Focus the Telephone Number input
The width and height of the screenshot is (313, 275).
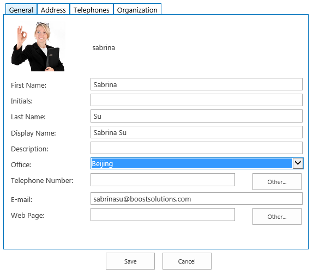coord(162,180)
